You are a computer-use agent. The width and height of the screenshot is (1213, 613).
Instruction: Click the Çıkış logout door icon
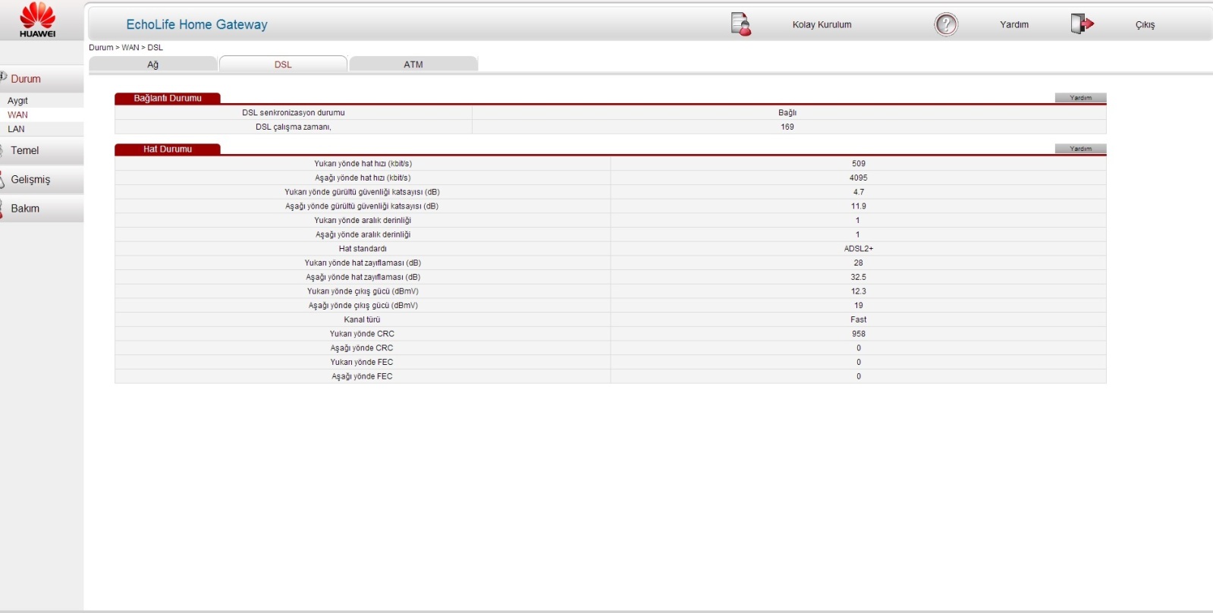pyautogui.click(x=1083, y=24)
